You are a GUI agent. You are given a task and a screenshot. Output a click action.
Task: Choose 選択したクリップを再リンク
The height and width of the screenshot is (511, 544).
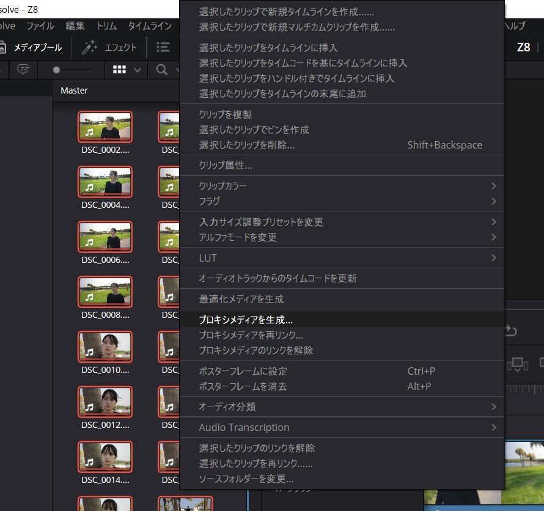coord(342,463)
